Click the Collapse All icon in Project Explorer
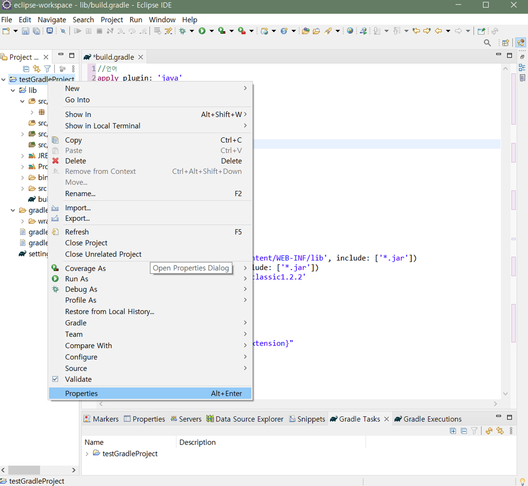 point(26,69)
